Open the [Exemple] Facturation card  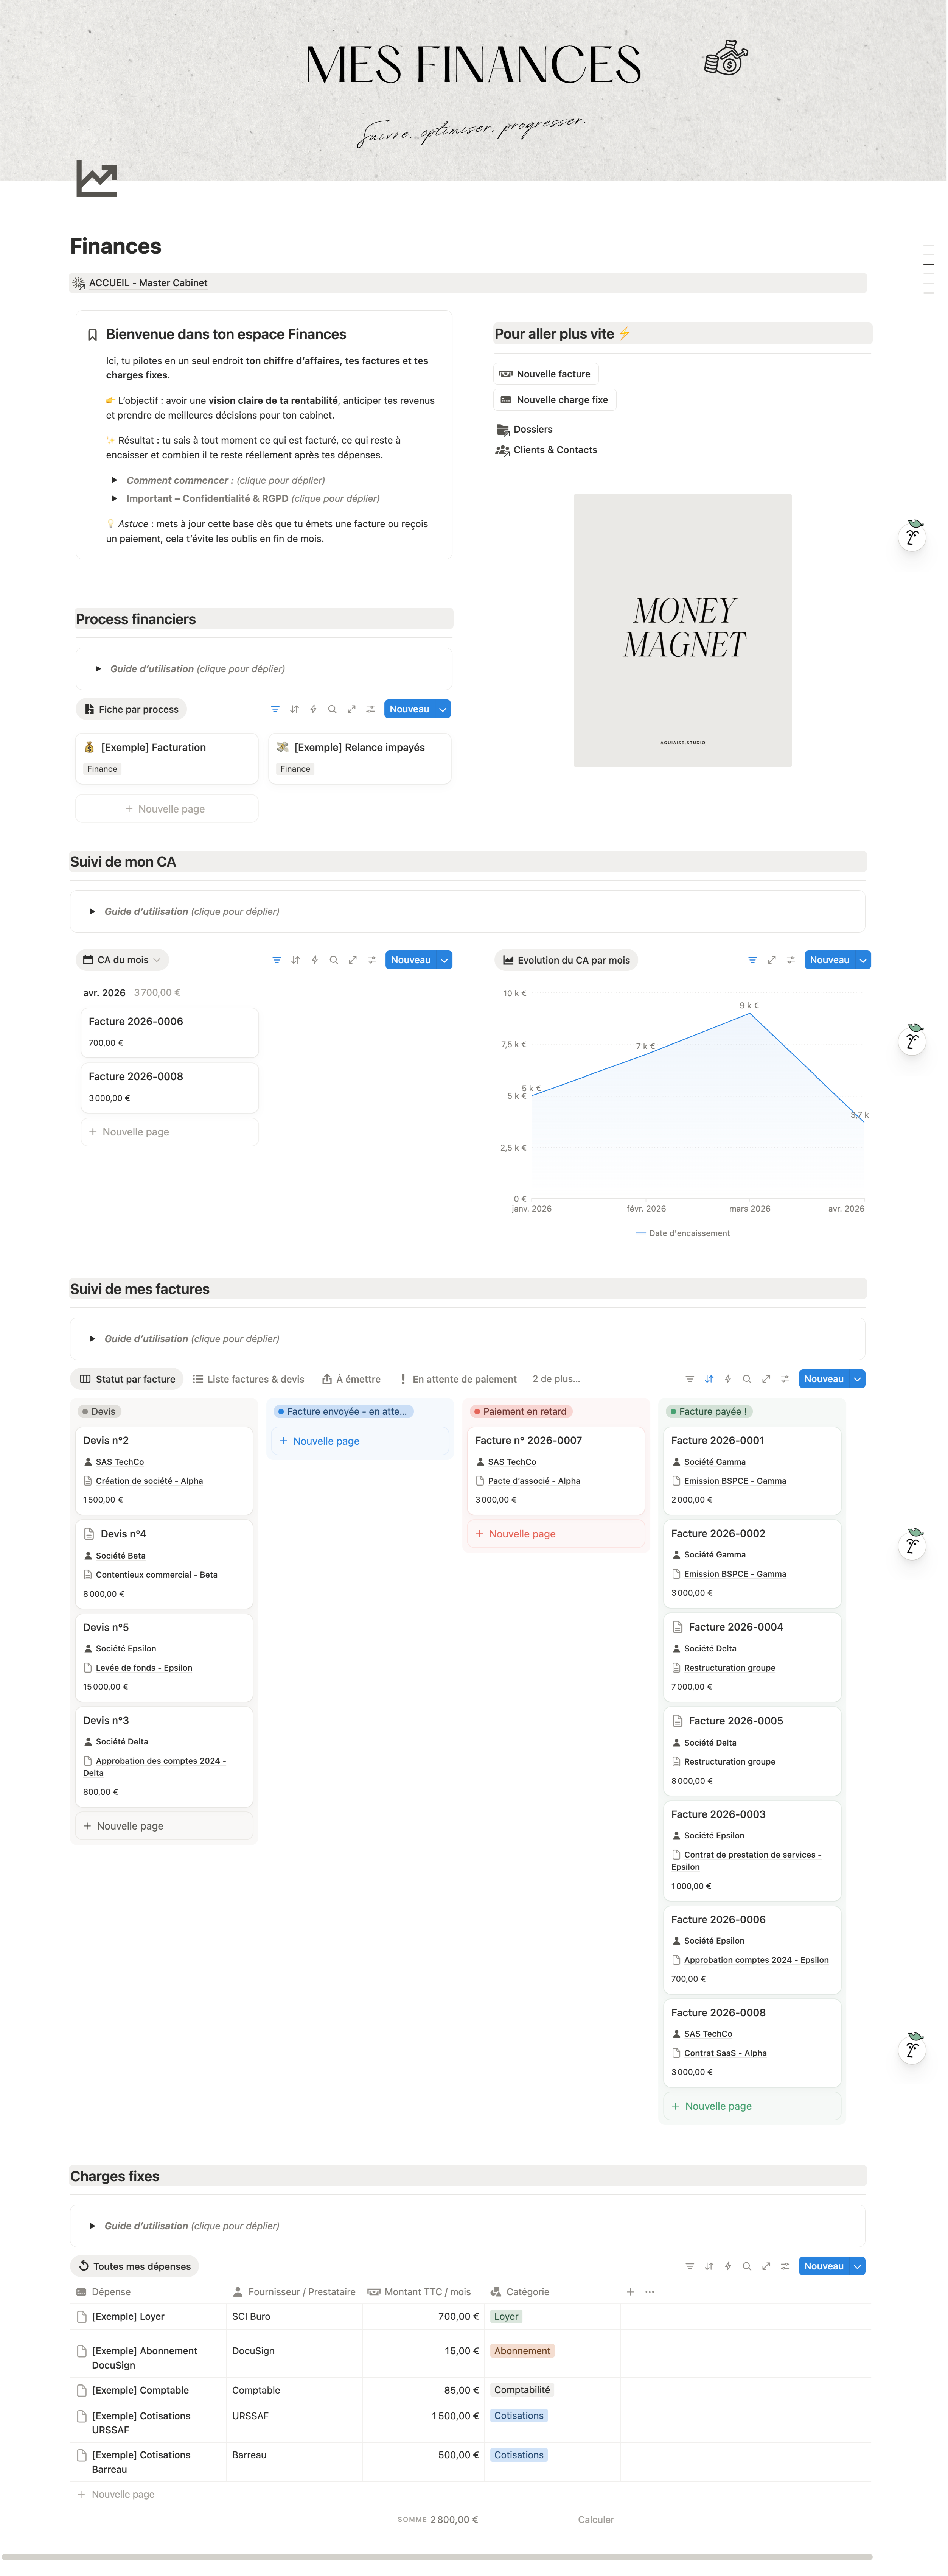167,758
